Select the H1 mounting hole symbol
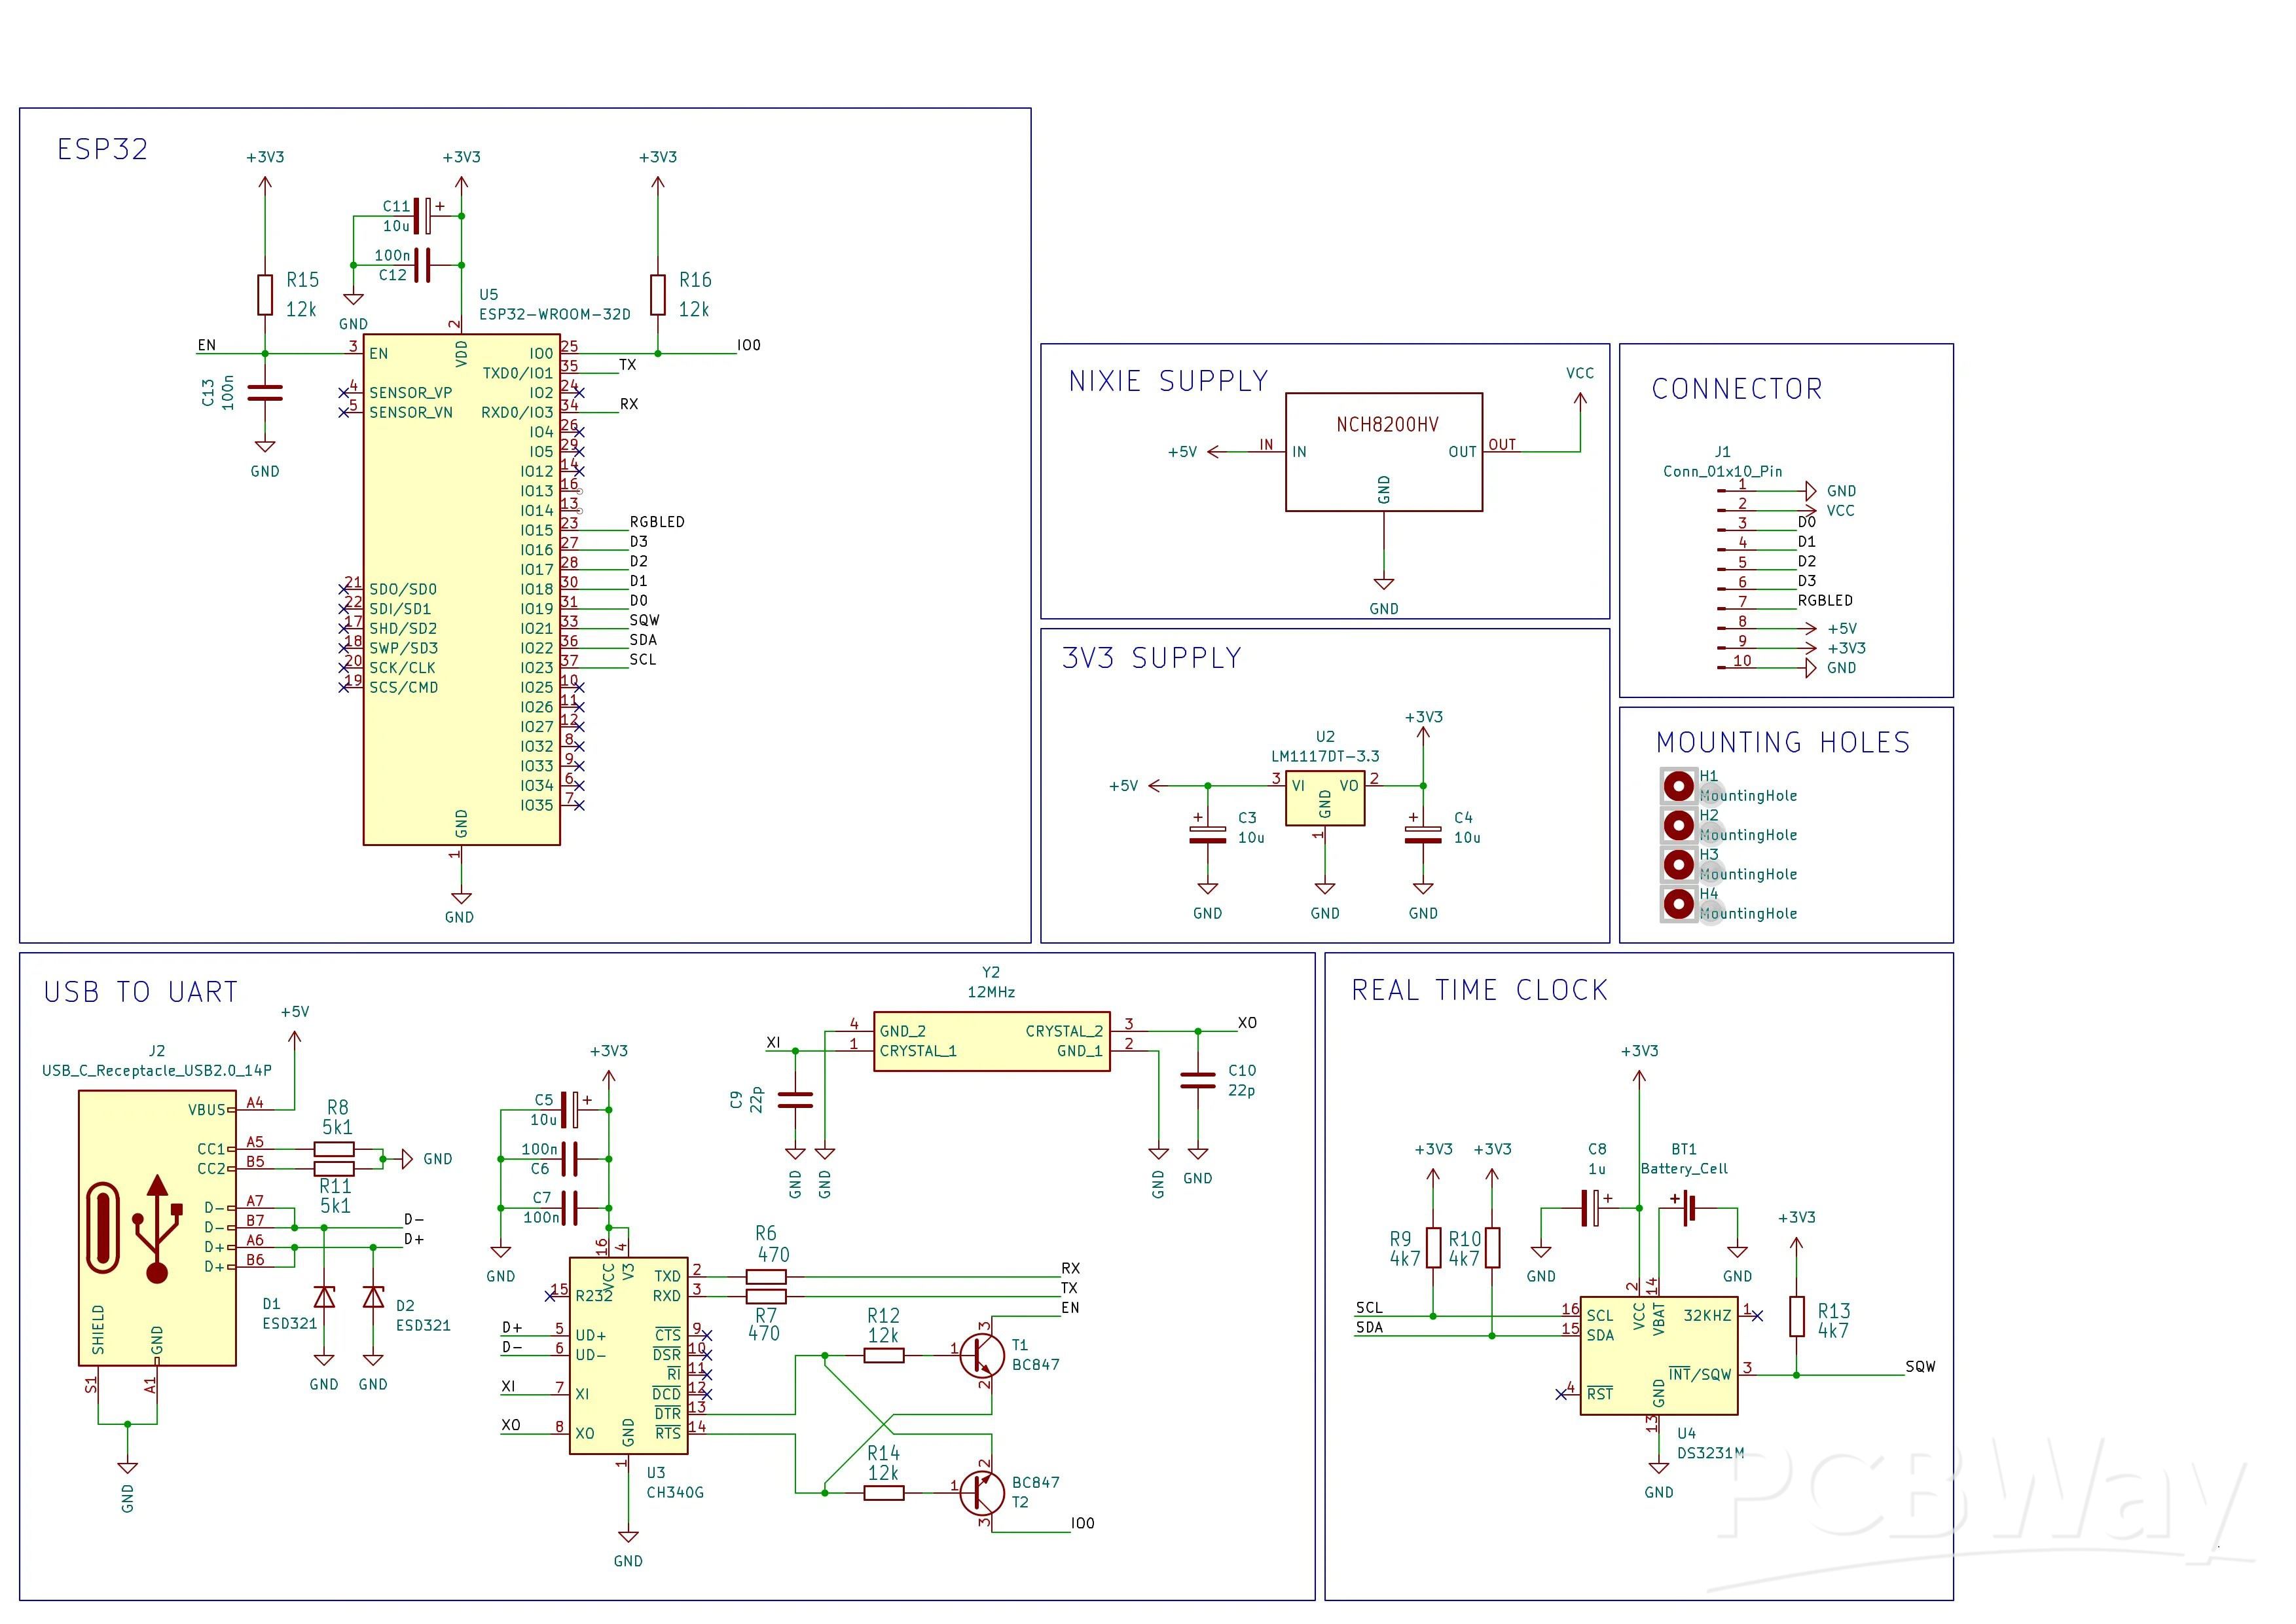Viewport: 2296px width, 1624px height. click(1678, 786)
